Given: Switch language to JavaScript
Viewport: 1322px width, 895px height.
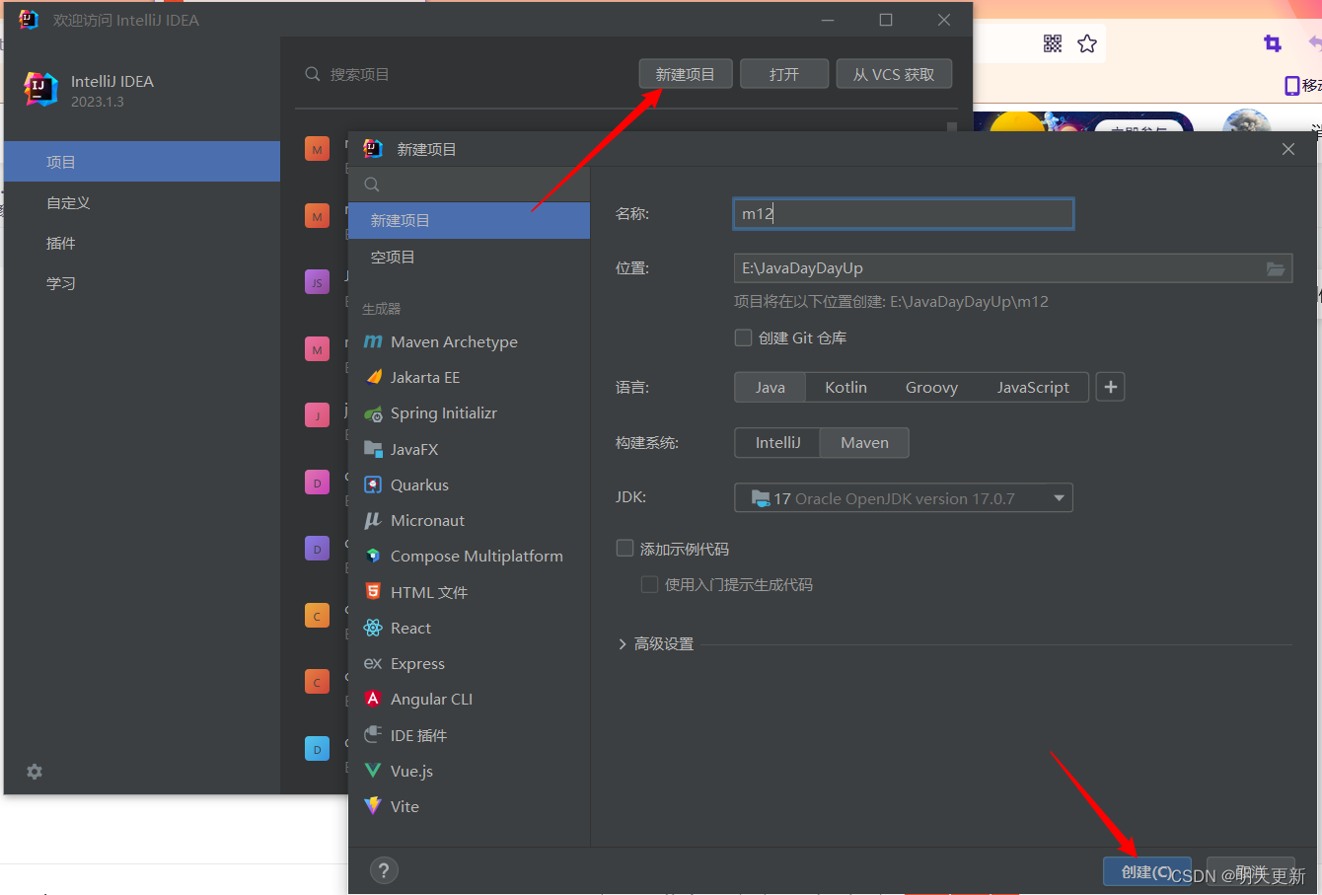Looking at the screenshot, I should point(1033,387).
